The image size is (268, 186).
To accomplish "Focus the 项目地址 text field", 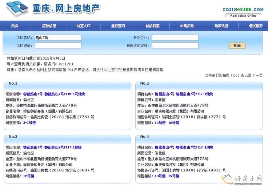I will [58, 45].
